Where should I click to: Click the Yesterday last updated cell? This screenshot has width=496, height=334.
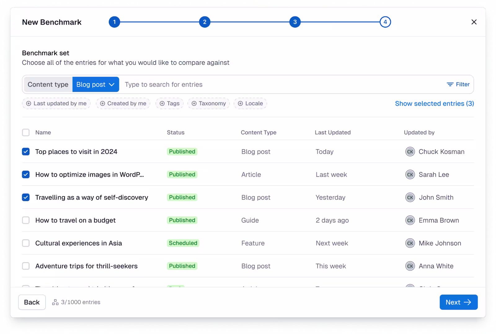point(330,197)
